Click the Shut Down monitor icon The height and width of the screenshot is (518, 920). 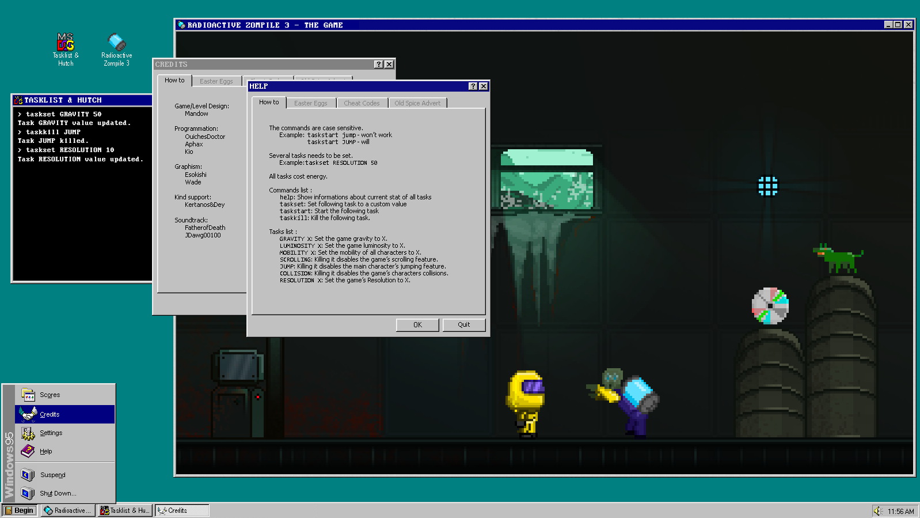click(28, 493)
